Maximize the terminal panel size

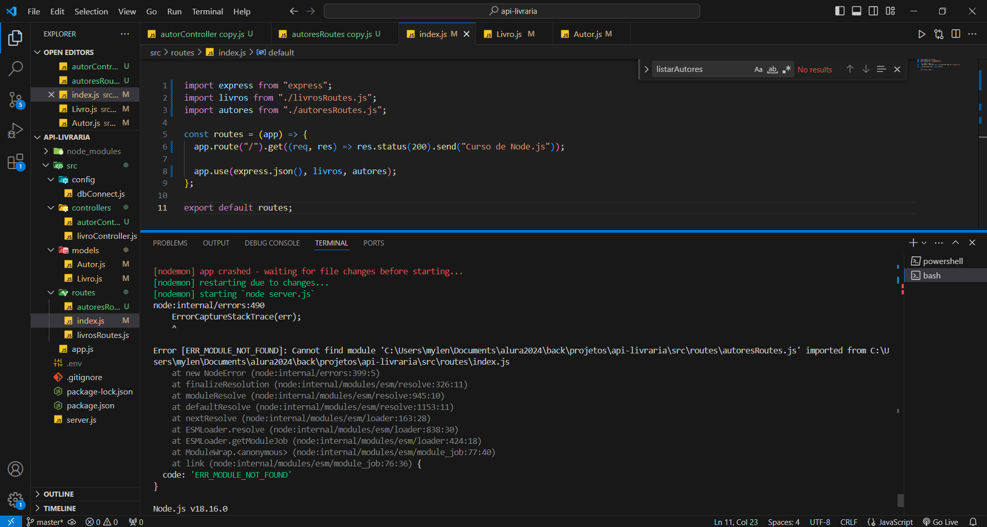[x=956, y=242]
